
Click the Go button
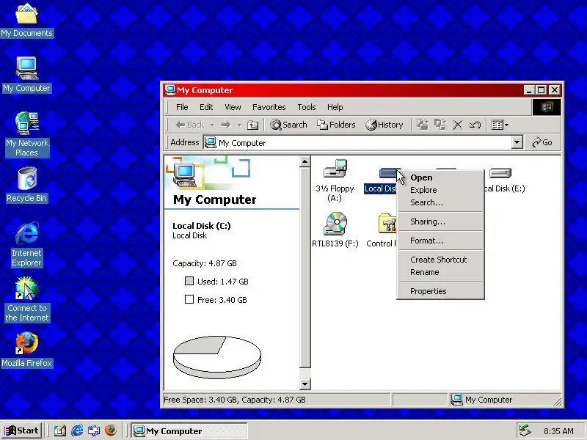(x=542, y=142)
